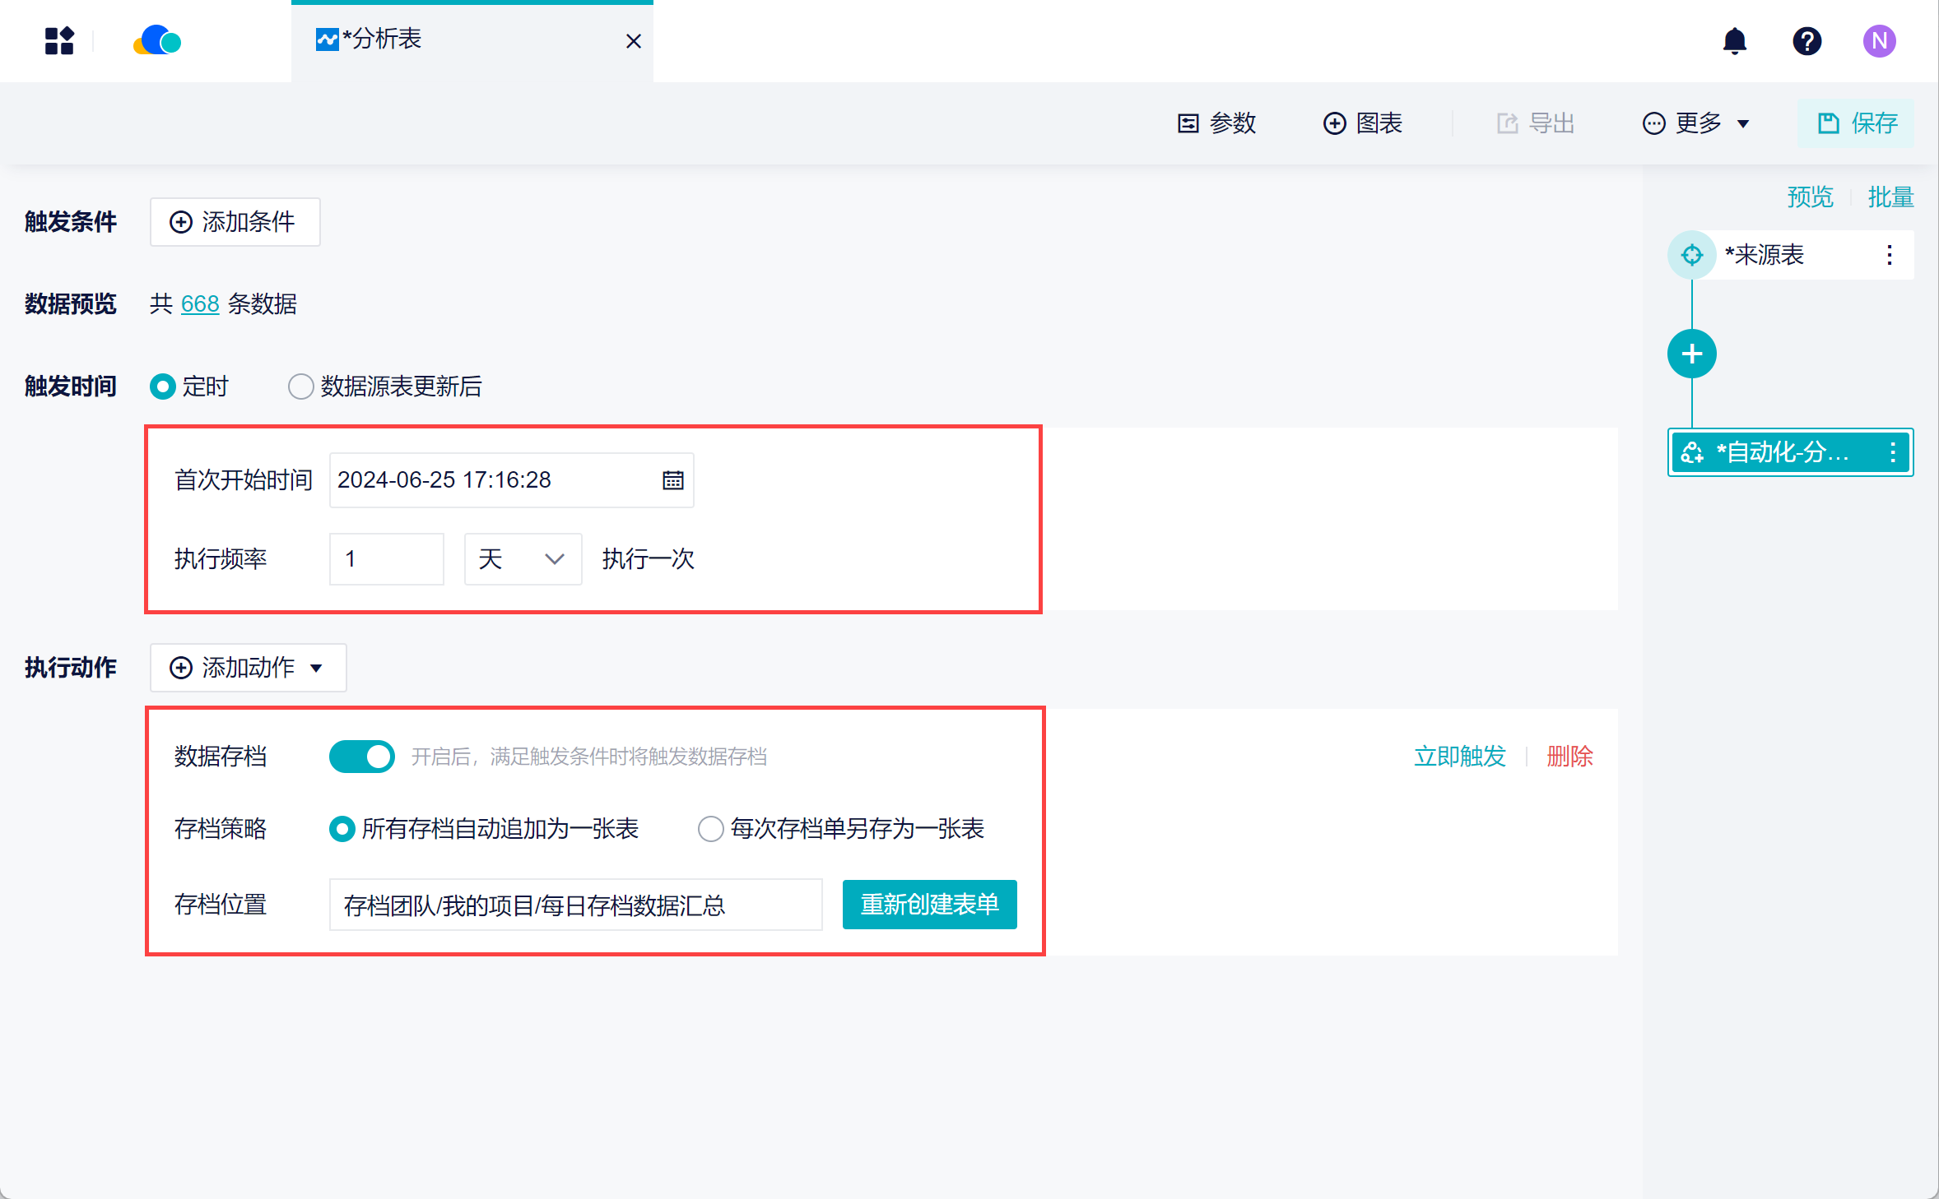Expand the 更多 menu in toolbar

[1696, 123]
